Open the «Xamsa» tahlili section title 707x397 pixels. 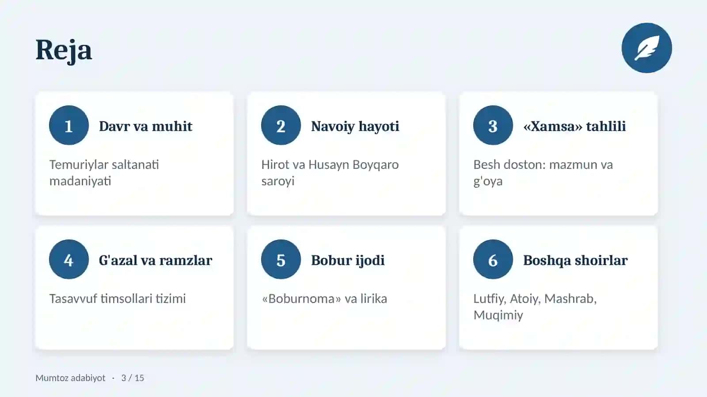pos(574,126)
